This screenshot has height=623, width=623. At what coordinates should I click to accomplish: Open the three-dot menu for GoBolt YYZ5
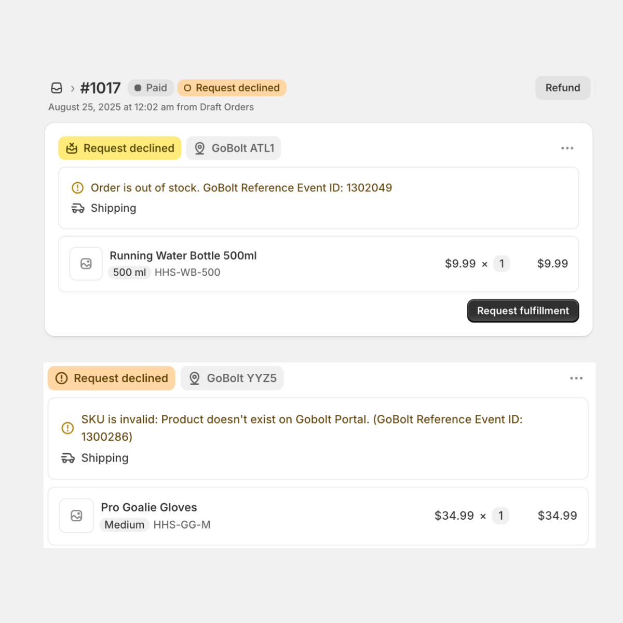576,378
